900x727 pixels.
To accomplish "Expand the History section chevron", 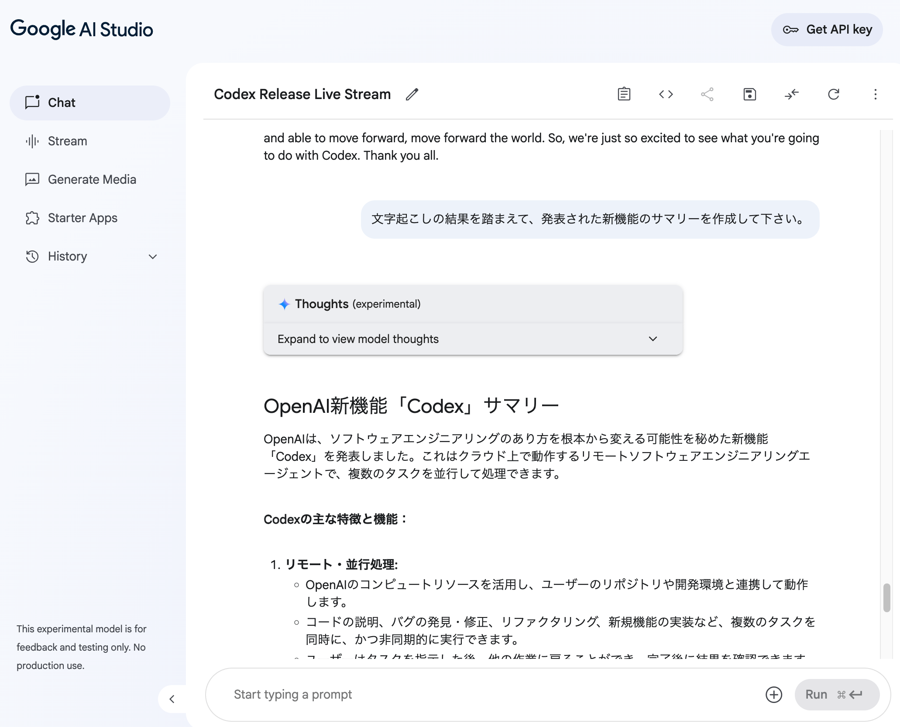I will 153,257.
